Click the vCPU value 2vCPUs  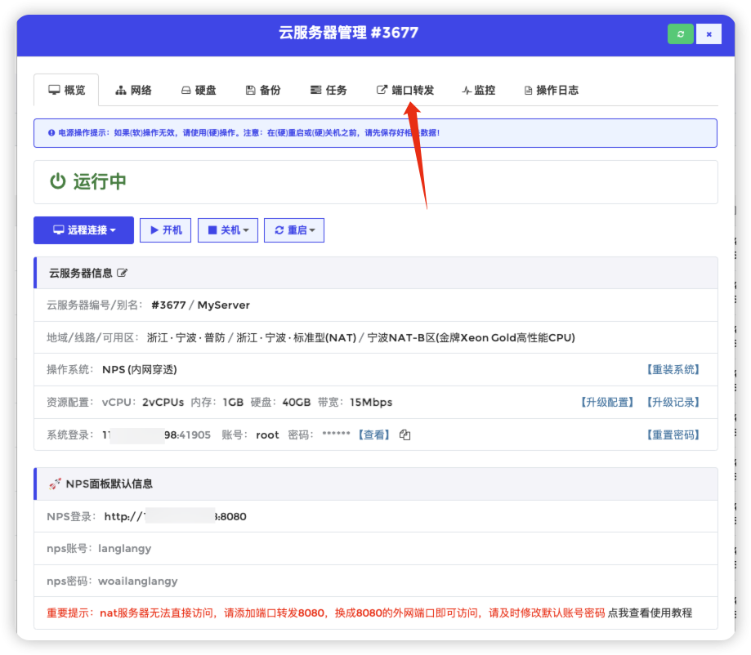coord(163,402)
